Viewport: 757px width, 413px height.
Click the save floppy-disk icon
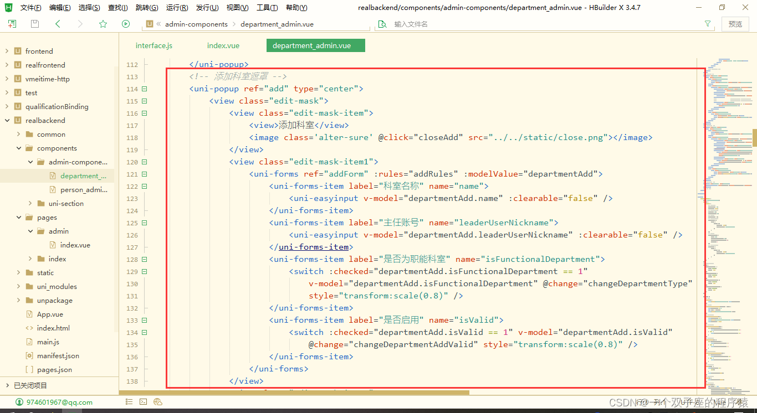[35, 24]
